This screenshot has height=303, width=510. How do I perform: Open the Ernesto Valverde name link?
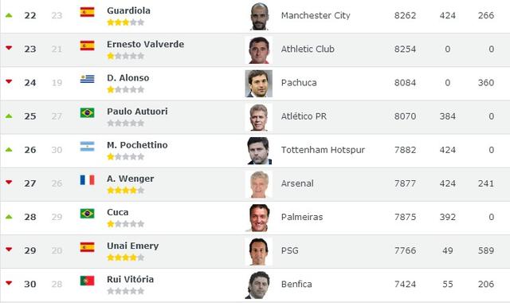145,45
